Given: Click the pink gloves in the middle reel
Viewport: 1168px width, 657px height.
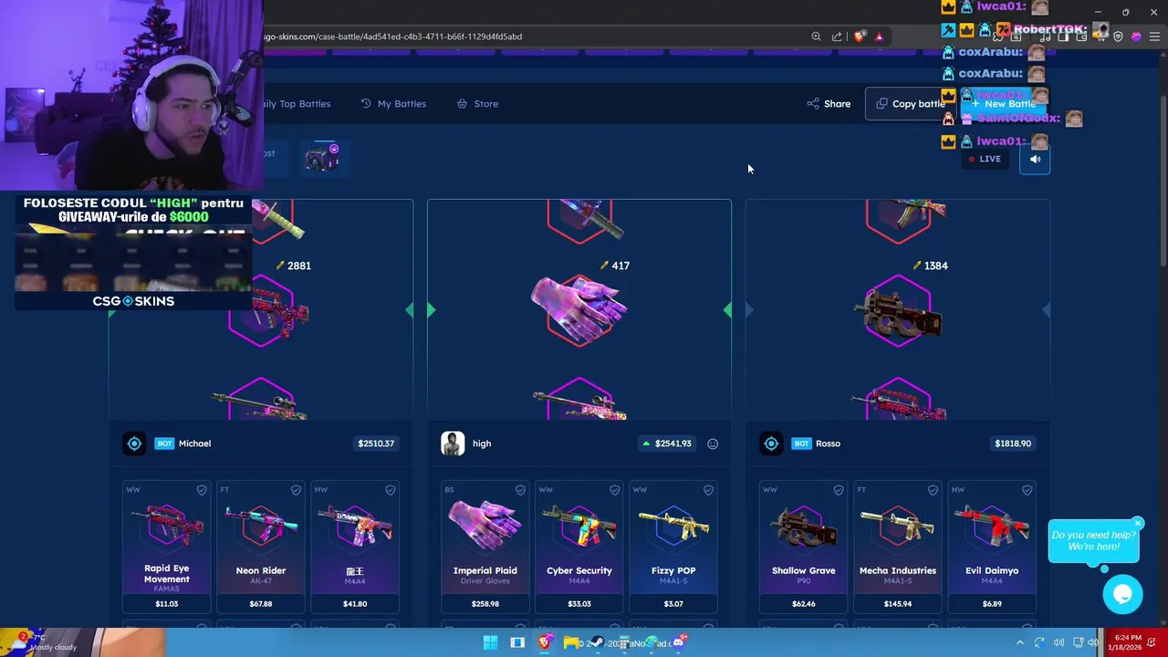Looking at the screenshot, I should (x=579, y=310).
